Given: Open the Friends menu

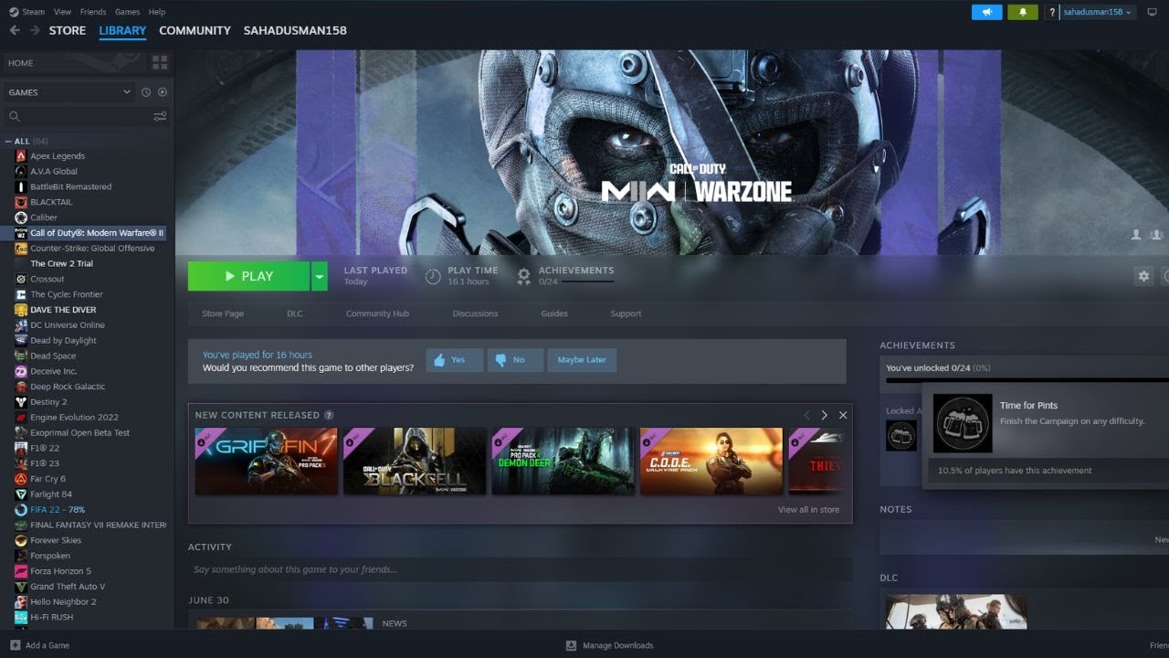Looking at the screenshot, I should coord(93,12).
